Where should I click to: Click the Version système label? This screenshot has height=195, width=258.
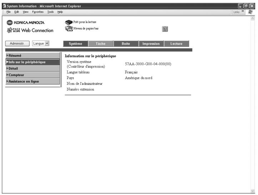[79, 62]
